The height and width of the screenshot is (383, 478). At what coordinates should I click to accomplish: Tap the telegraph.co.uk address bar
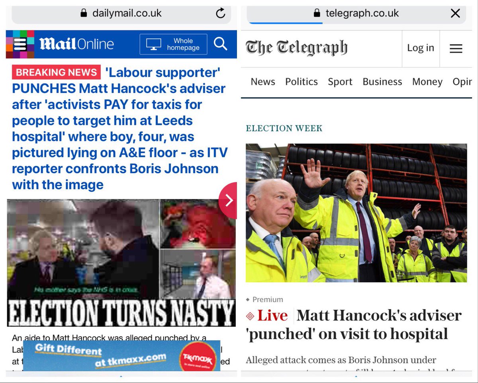[356, 14]
